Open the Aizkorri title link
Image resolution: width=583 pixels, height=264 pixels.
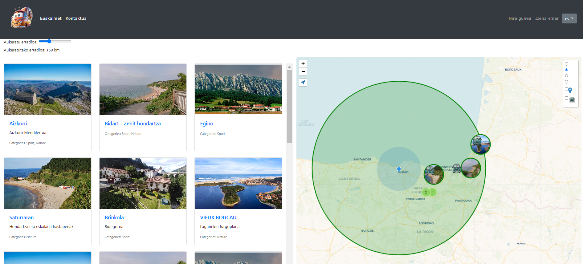[x=18, y=124]
